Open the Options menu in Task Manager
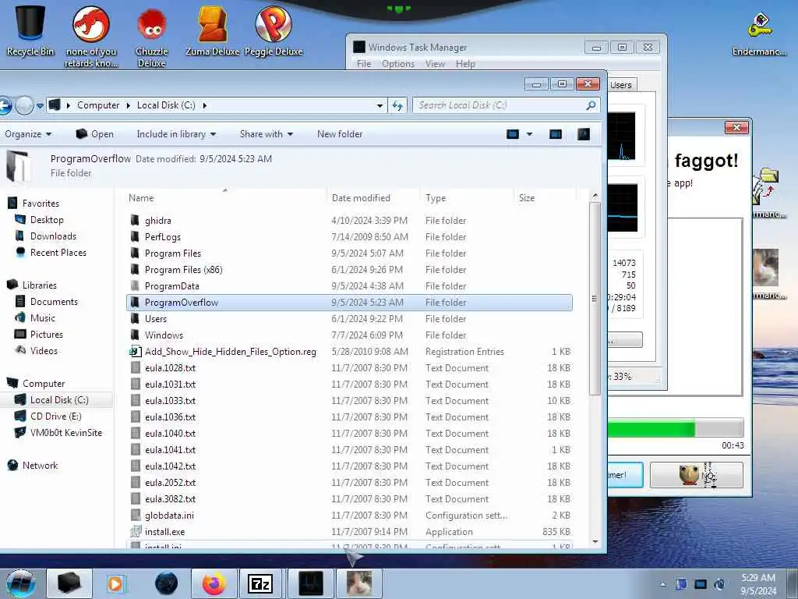This screenshot has height=599, width=798. click(398, 64)
